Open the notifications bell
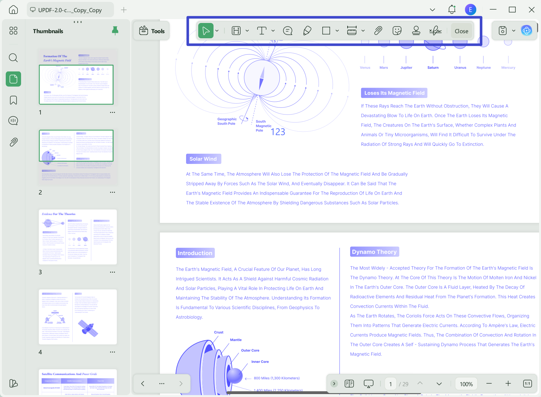541x397 pixels. click(452, 10)
